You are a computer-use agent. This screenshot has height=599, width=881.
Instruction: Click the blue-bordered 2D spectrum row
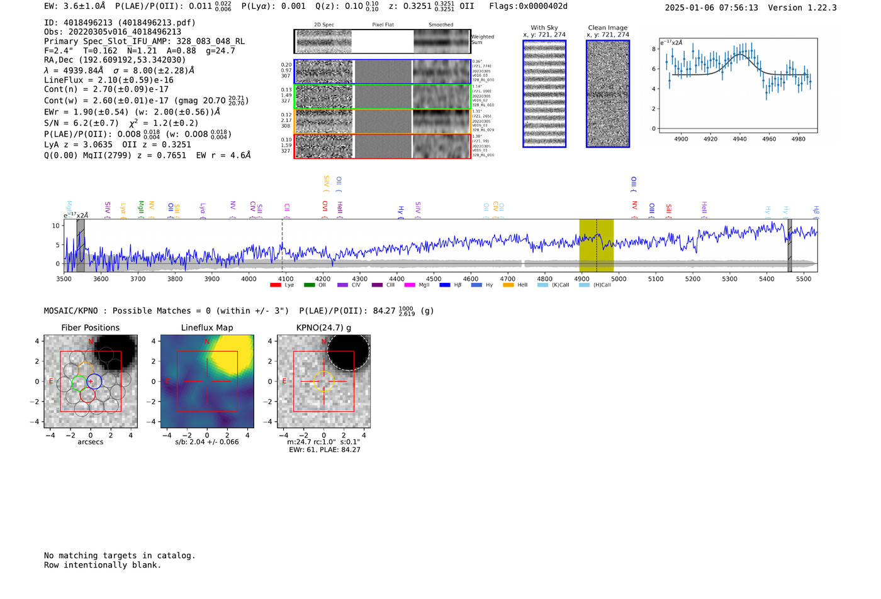383,72
